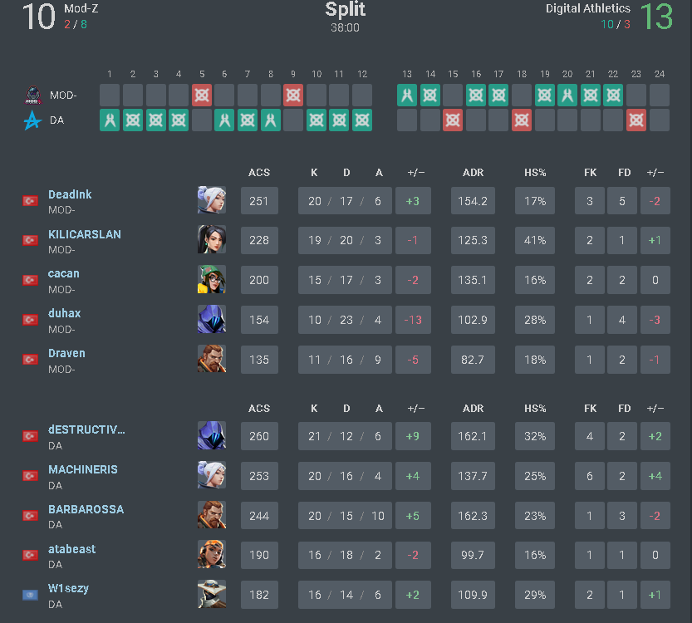Click duhax's Omen agent icon

[211, 320]
